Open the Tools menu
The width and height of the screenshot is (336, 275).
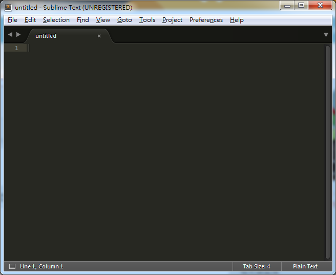pos(147,20)
